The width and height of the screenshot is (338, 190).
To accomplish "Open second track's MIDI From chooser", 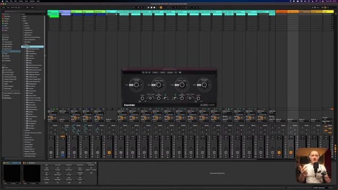I will 64,112.
